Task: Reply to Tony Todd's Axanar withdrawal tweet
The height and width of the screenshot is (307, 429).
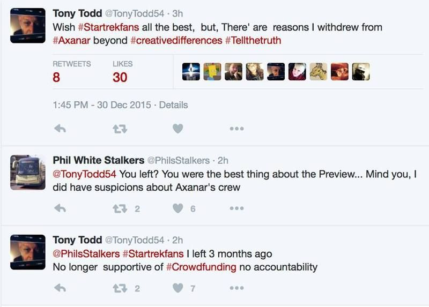Action: click(60, 129)
